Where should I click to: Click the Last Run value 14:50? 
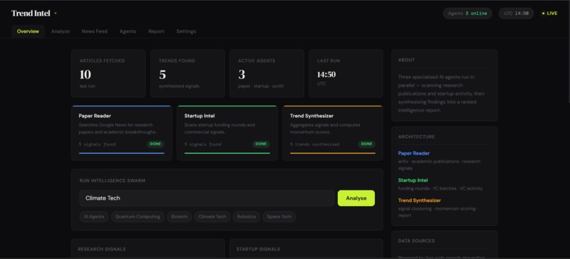click(327, 75)
